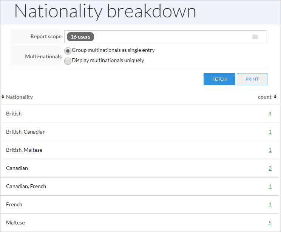
Task: Open the folder icon in Report scope
Action: 255,37
